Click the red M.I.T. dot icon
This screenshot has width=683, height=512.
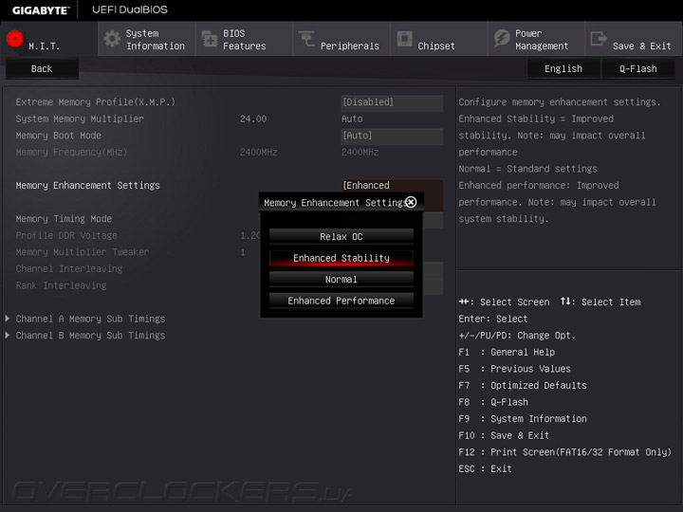tap(15, 39)
